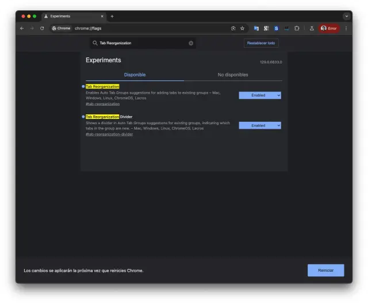Close the Experiments tab
The width and height of the screenshot is (368, 304).
102,16
